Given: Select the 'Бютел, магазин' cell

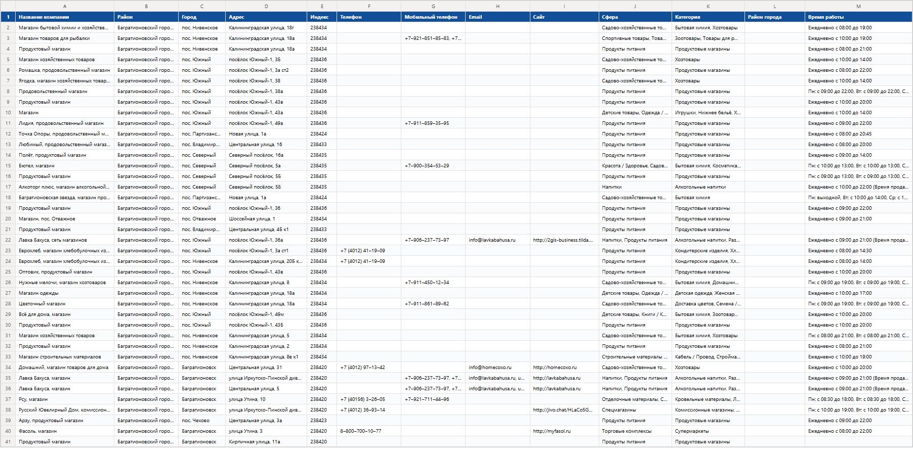Looking at the screenshot, I should [65, 166].
